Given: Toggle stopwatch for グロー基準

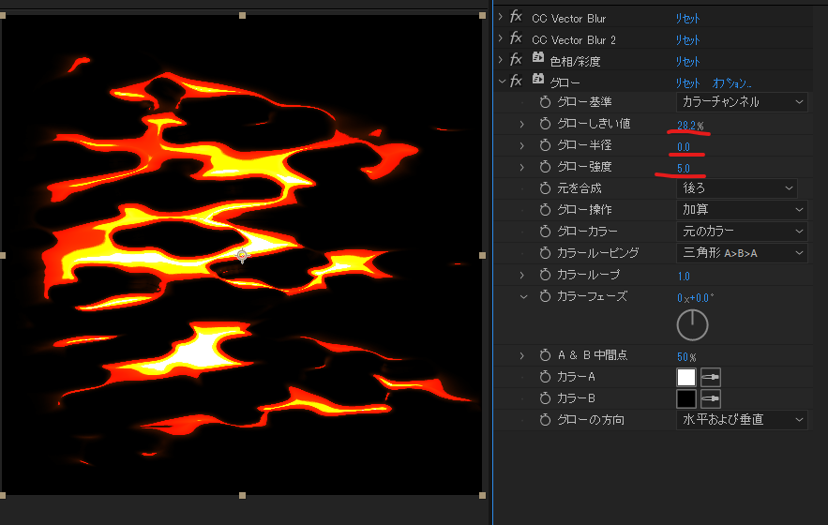Looking at the screenshot, I should coord(545,102).
